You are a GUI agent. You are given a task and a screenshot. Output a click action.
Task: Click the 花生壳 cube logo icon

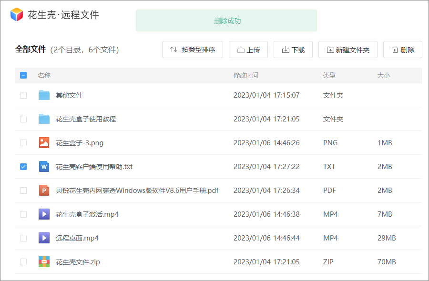(17, 14)
